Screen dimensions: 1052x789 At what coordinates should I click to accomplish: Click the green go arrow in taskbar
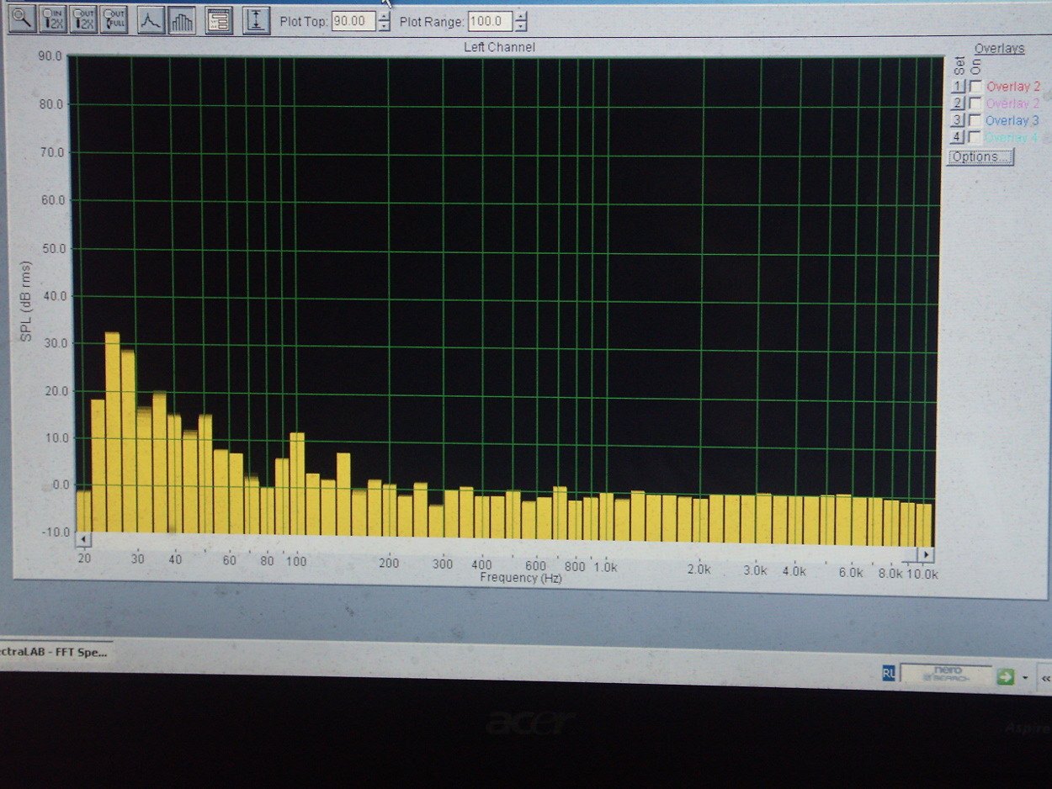coord(1006,676)
